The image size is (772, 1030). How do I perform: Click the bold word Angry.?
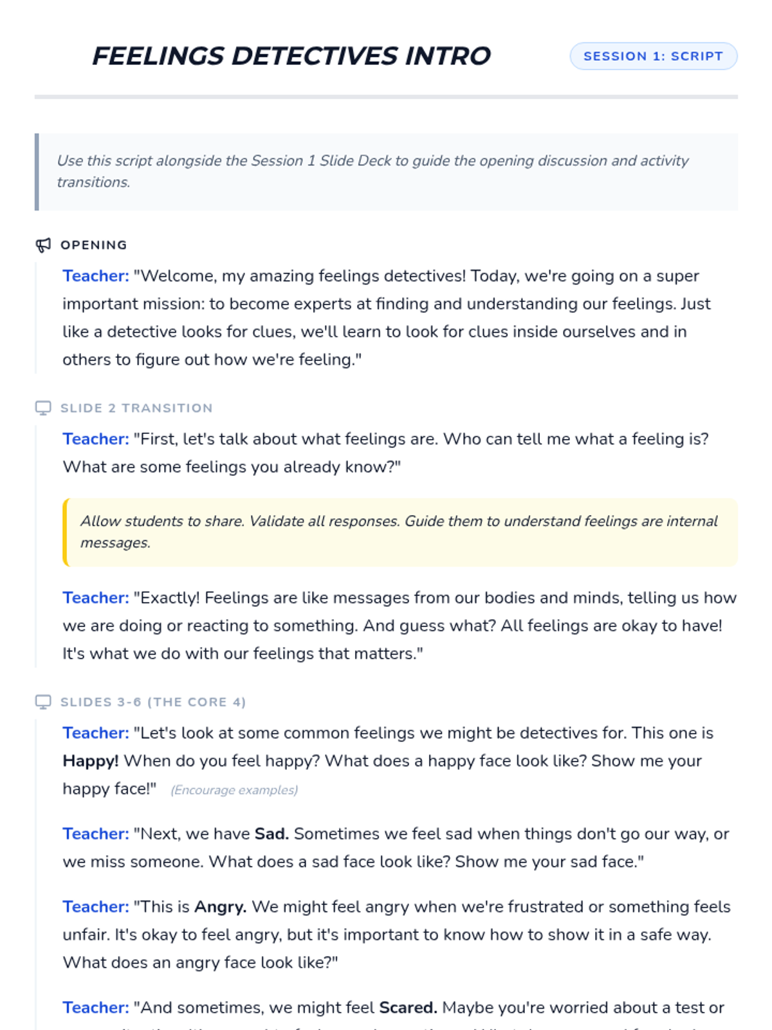220,906
